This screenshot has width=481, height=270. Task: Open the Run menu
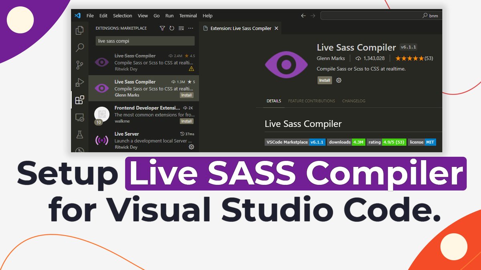170,16
